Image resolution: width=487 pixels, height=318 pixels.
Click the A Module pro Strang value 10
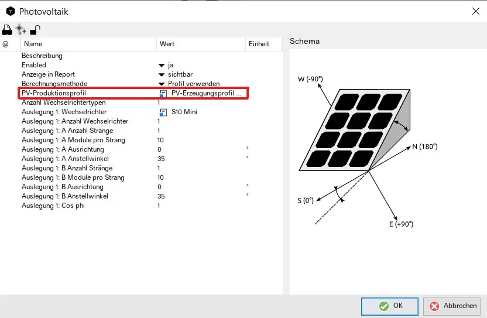pos(160,140)
